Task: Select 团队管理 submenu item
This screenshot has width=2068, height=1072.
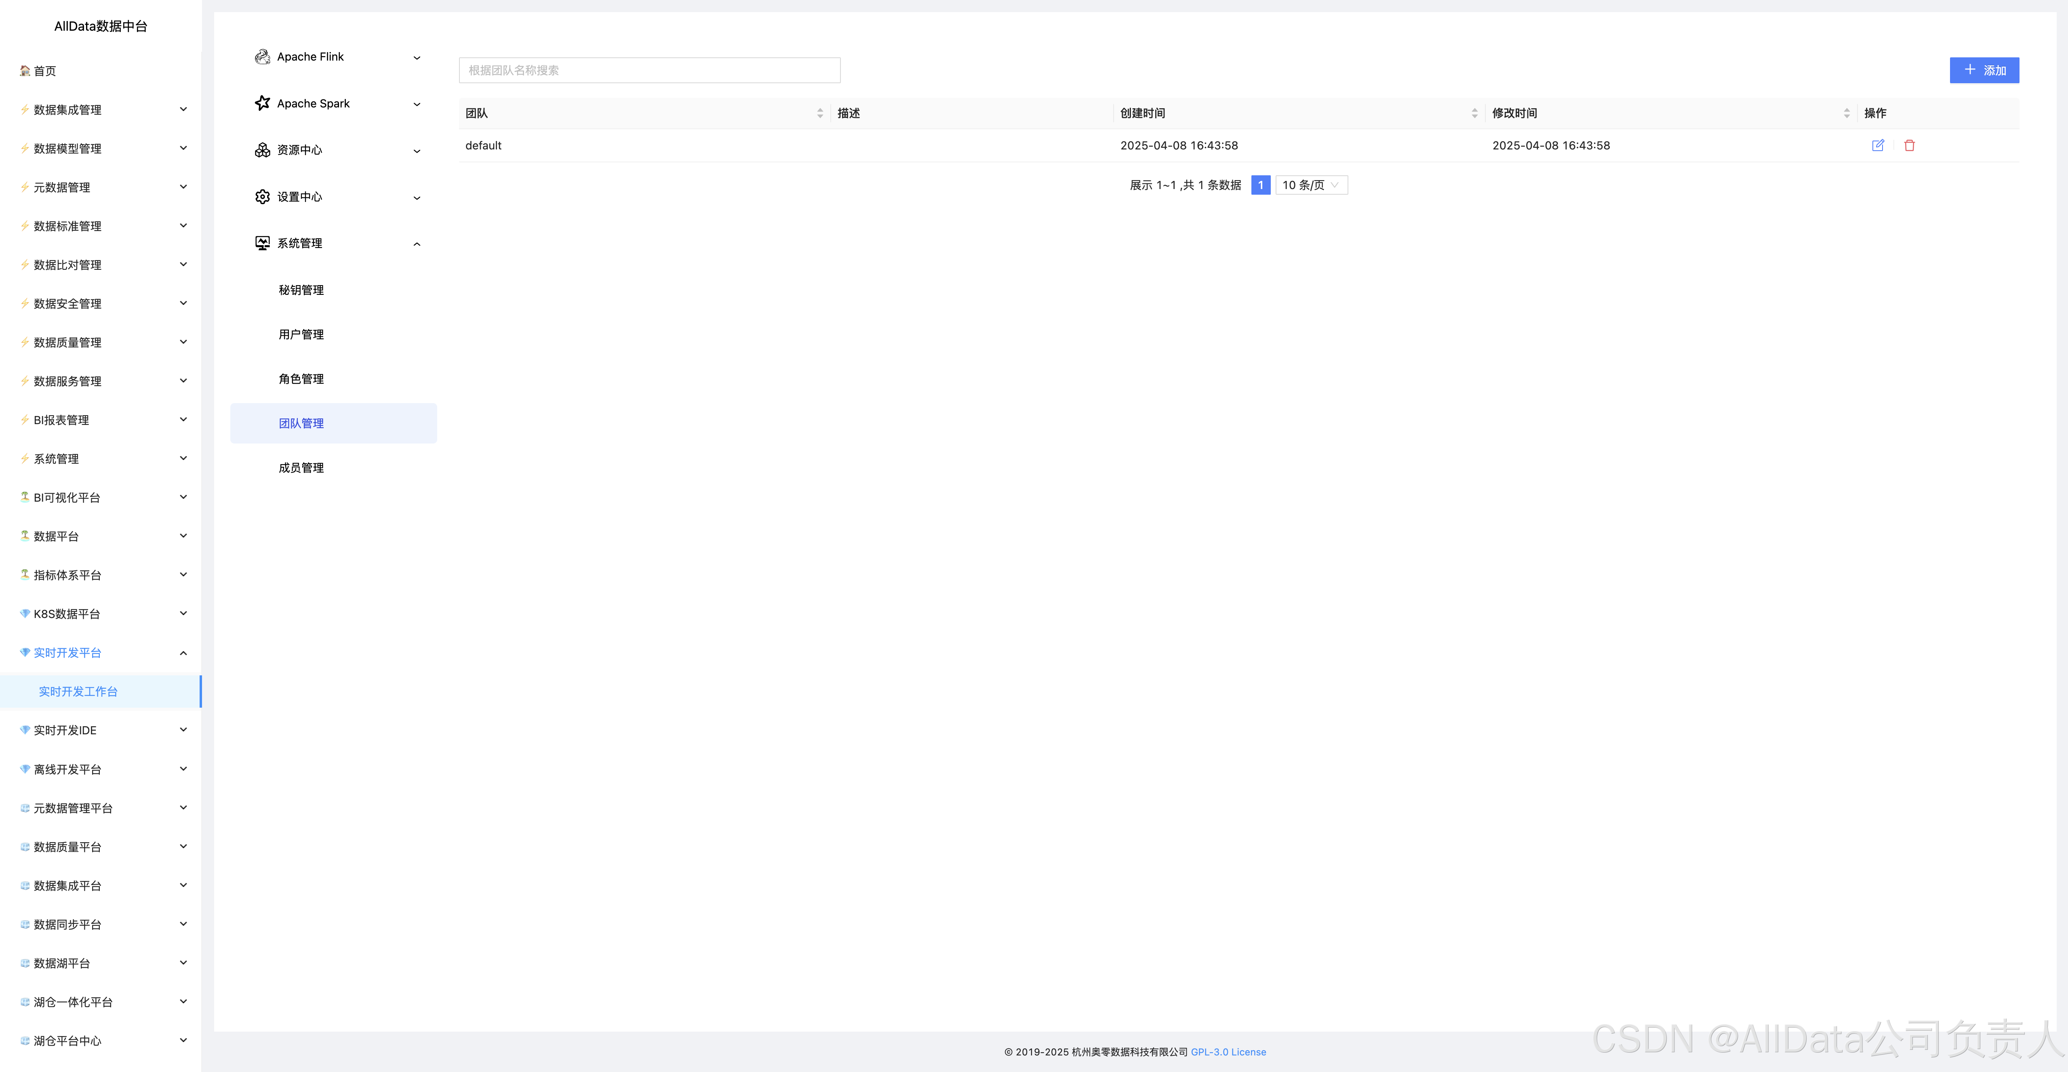Action: pos(334,424)
